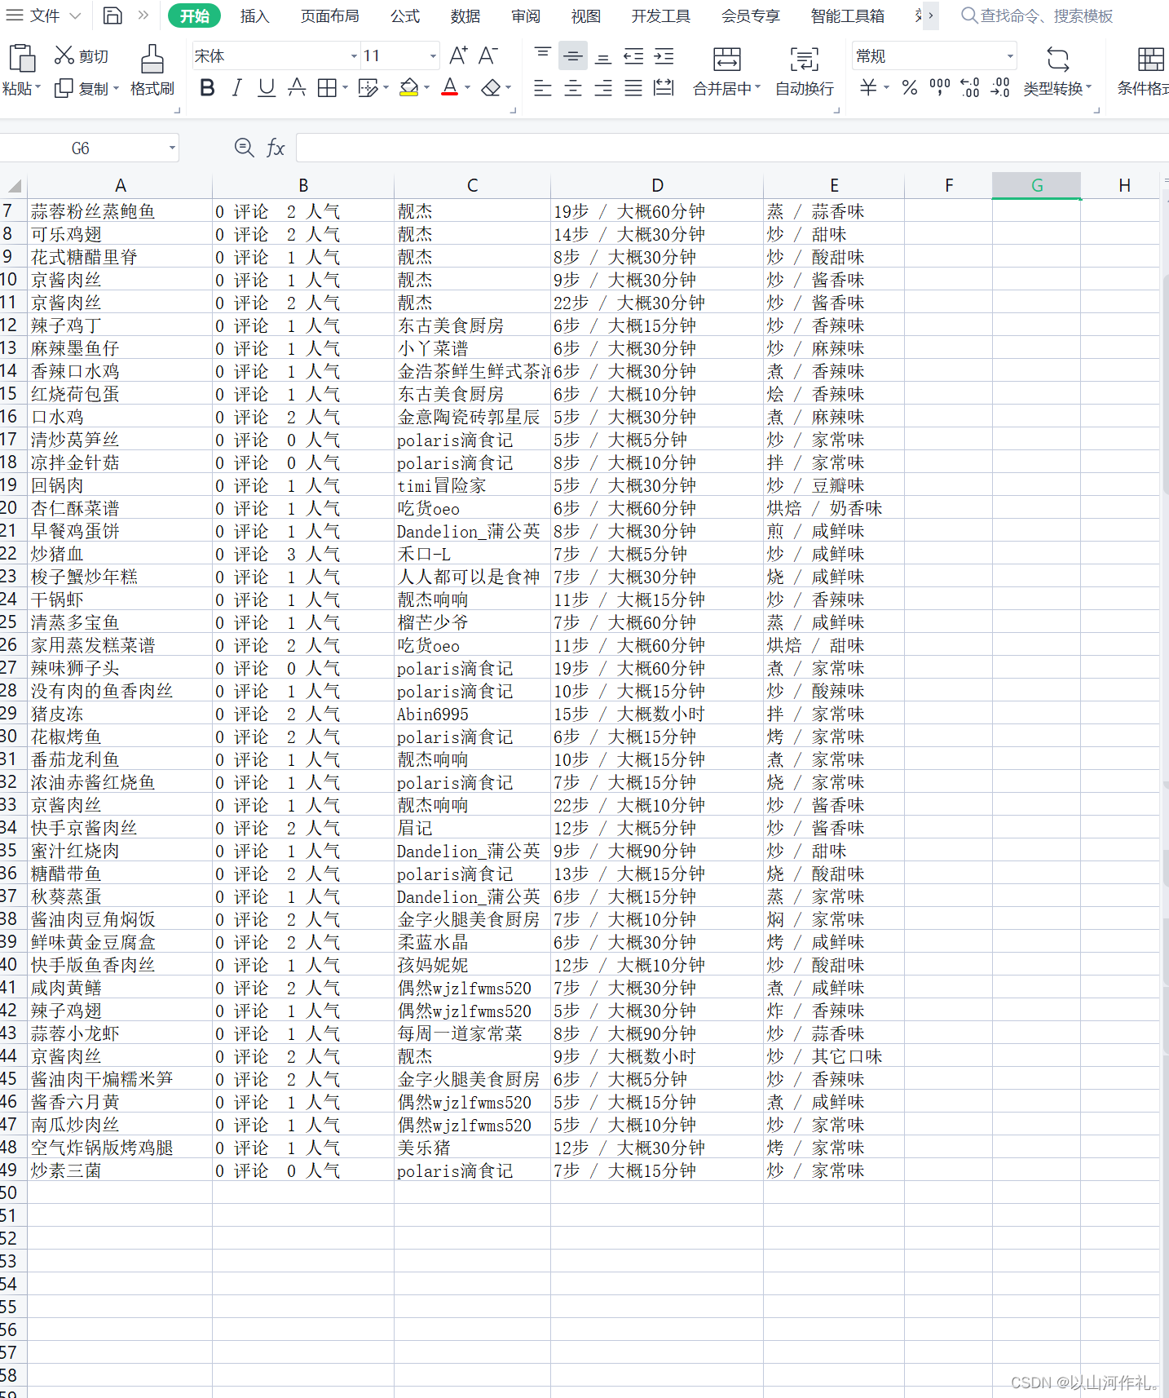Screen dimensions: 1169x1398
Task: Increase indent icon
Action: point(664,55)
